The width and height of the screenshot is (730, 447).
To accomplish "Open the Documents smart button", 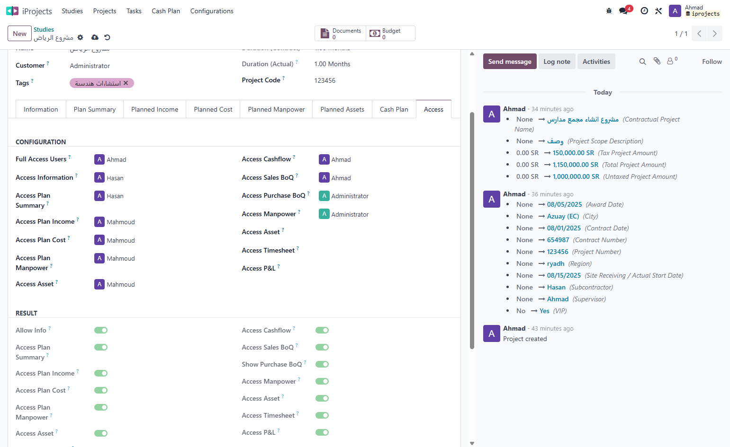I will pos(341,34).
